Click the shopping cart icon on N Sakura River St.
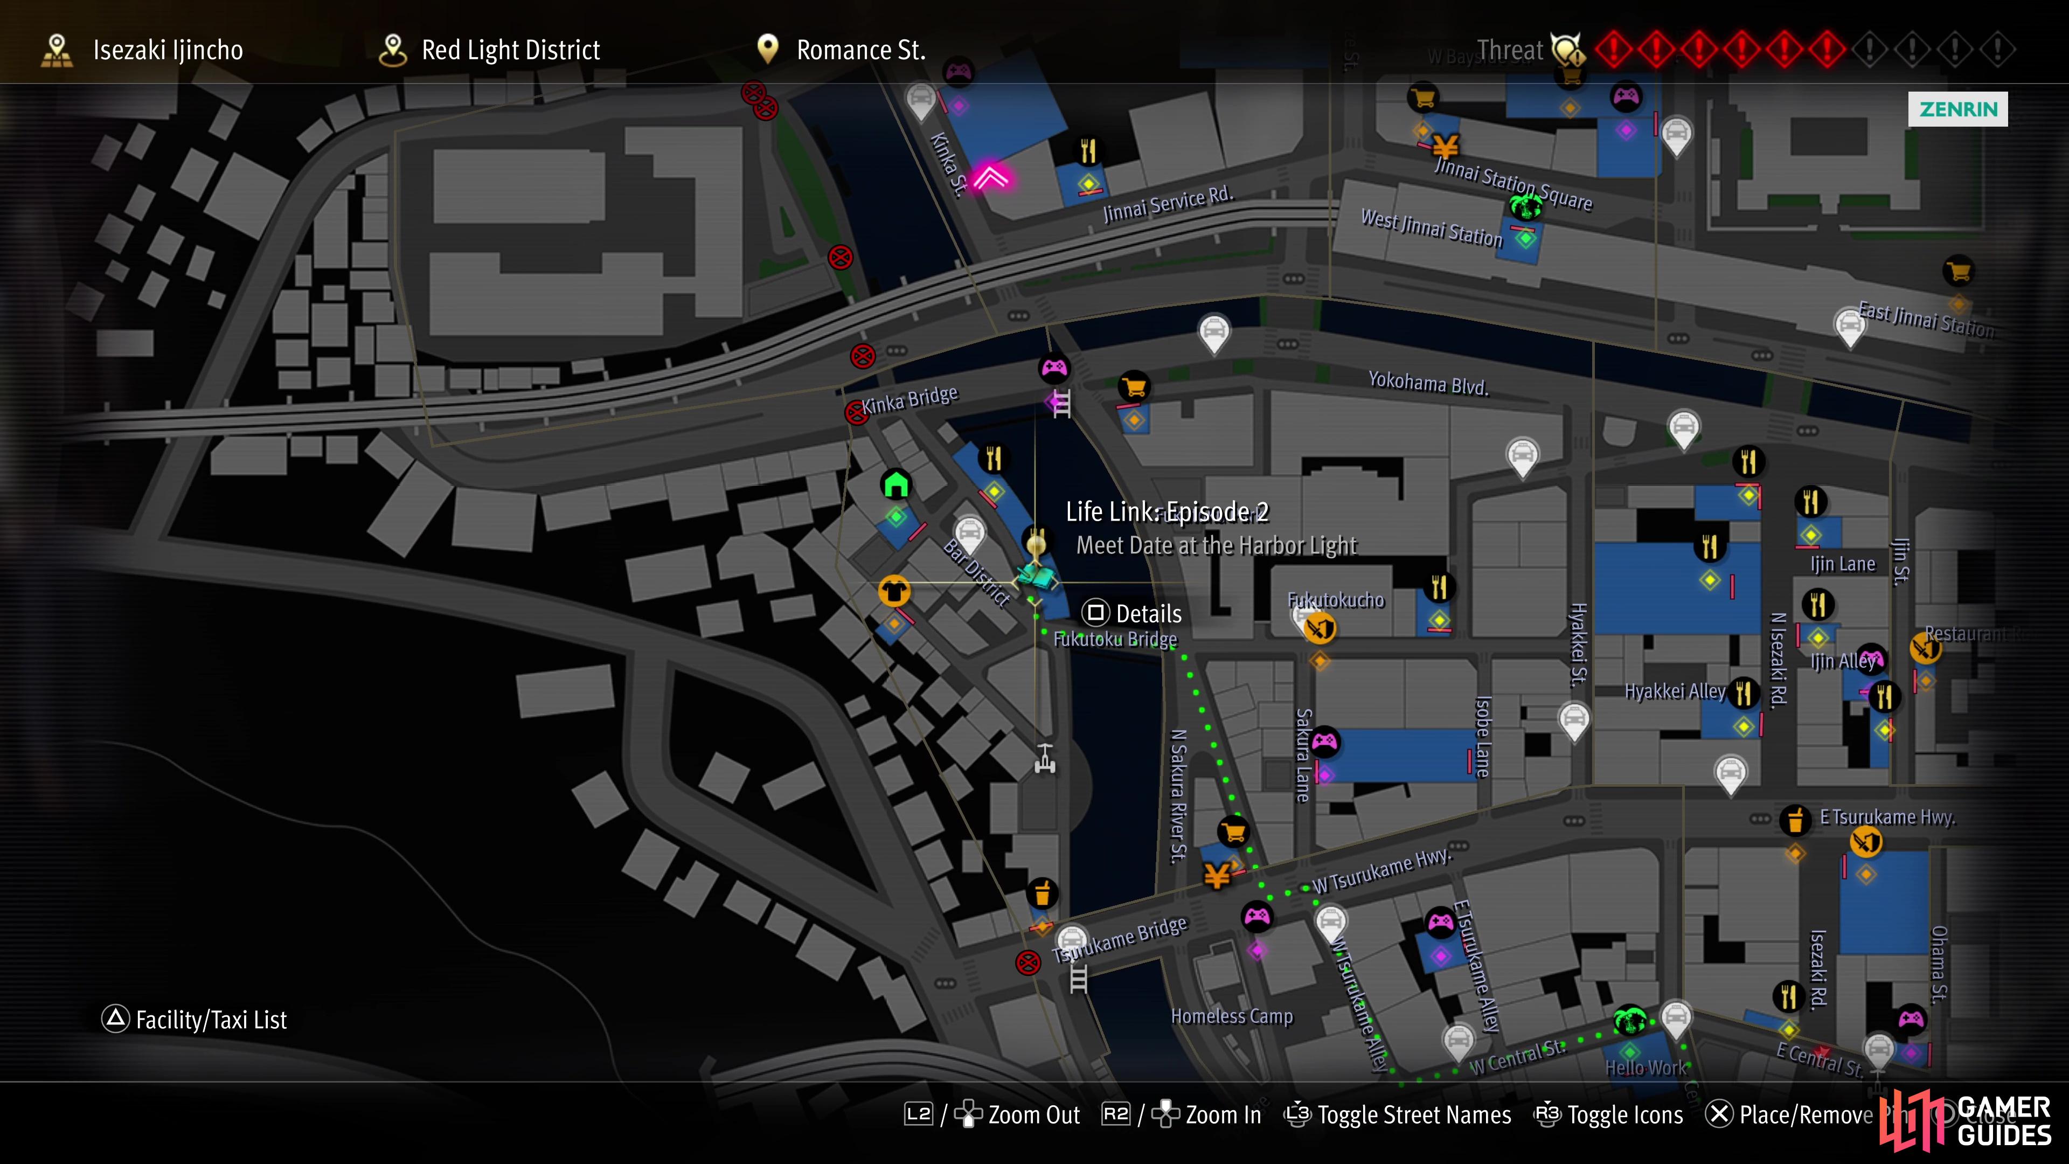The image size is (2069, 1164). [x=1233, y=832]
